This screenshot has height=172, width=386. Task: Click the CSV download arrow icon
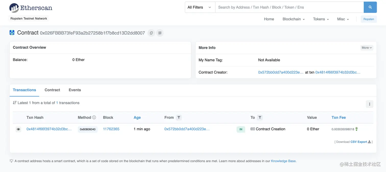[369, 142]
